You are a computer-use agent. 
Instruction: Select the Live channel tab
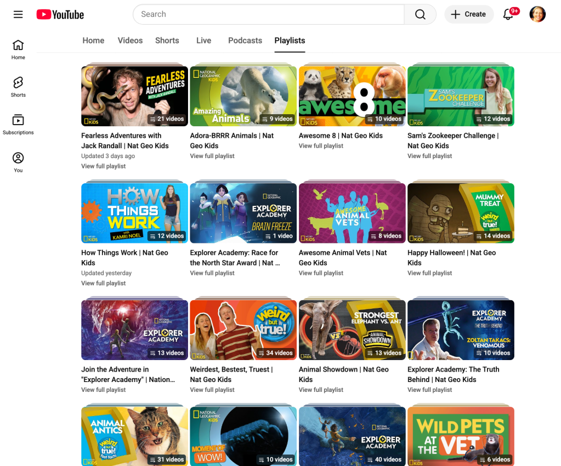(x=203, y=41)
